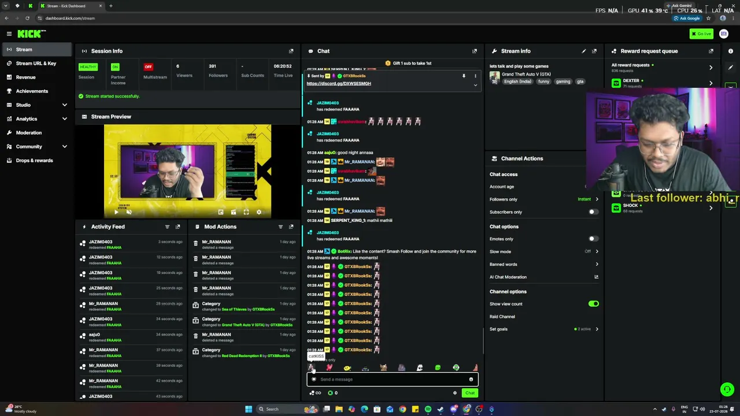Screen dimensions: 740x416
Task: Make stream preview fullscreen
Action: (x=246, y=212)
